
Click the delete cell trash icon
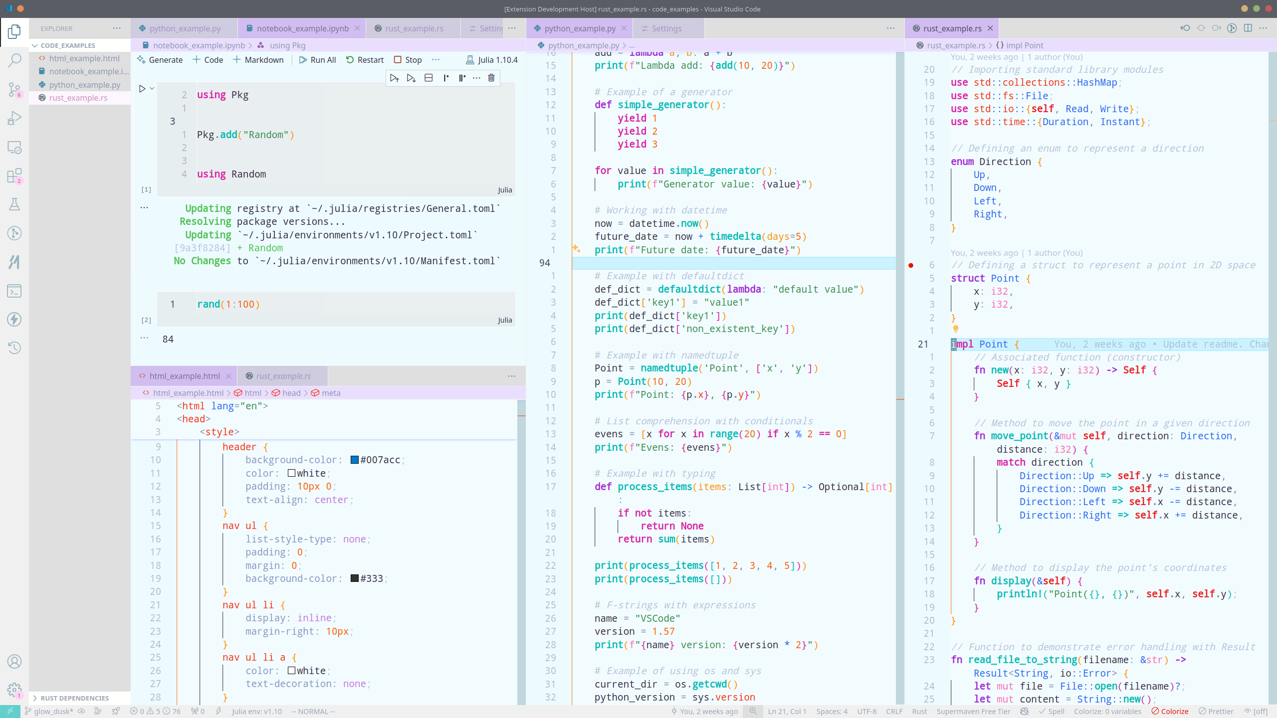(x=491, y=78)
